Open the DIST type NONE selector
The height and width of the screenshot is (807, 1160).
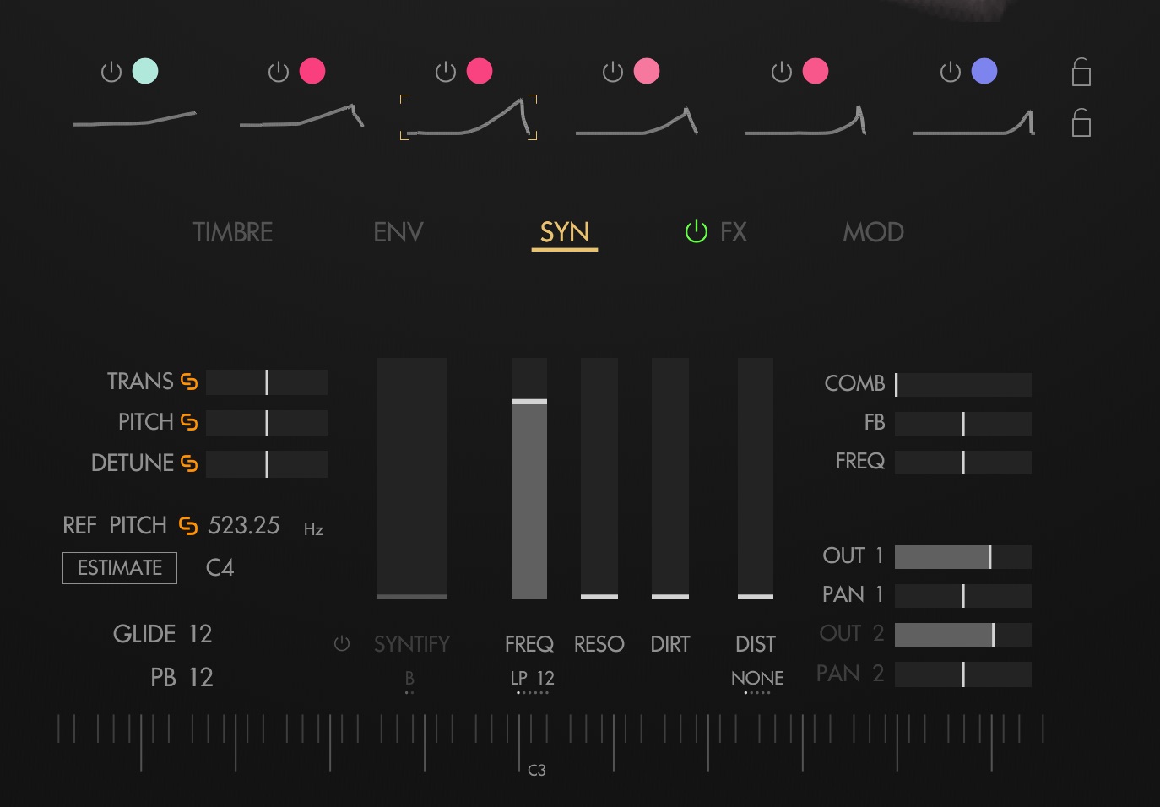(756, 679)
